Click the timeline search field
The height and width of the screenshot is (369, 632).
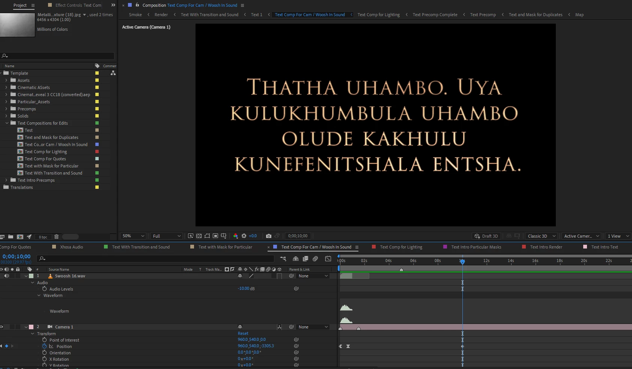156,259
